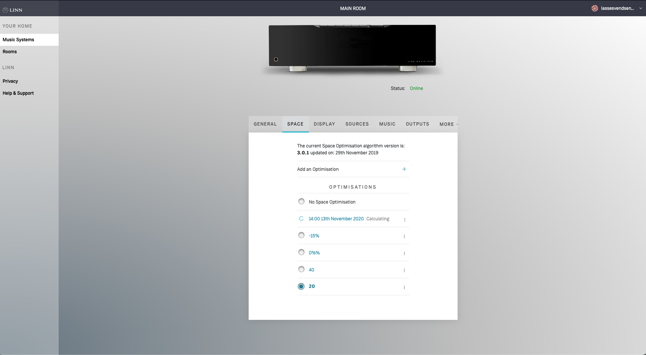
Task: Click the calculating spinner icon
Action: point(301,218)
